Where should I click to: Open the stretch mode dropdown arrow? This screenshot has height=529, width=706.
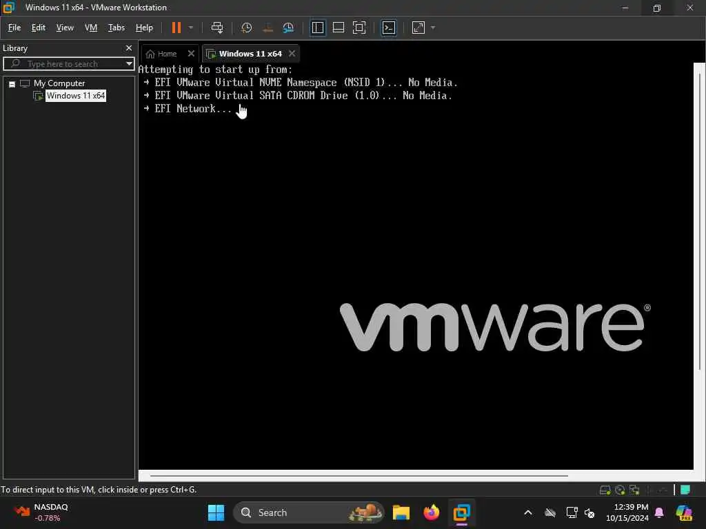(x=433, y=28)
